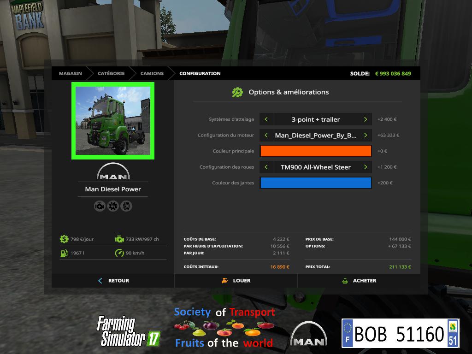The width and height of the screenshot is (472, 354).
Task: Select next hitch system option
Action: 365,119
